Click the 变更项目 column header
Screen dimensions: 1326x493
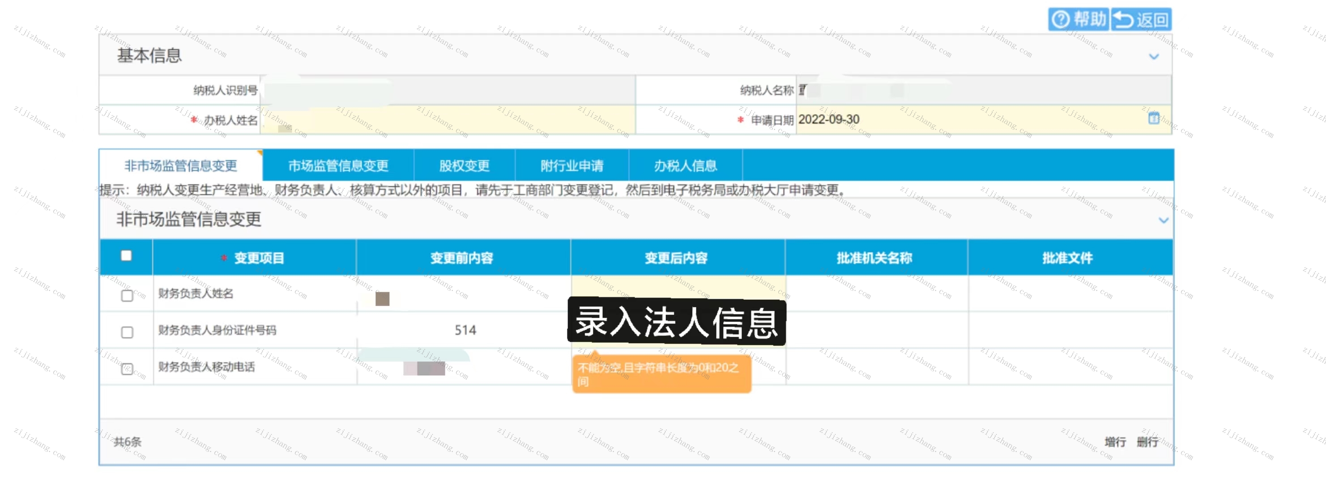pos(254,258)
